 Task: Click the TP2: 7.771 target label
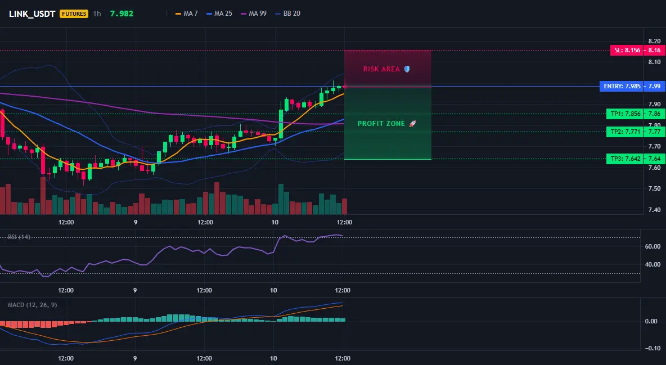pos(625,132)
